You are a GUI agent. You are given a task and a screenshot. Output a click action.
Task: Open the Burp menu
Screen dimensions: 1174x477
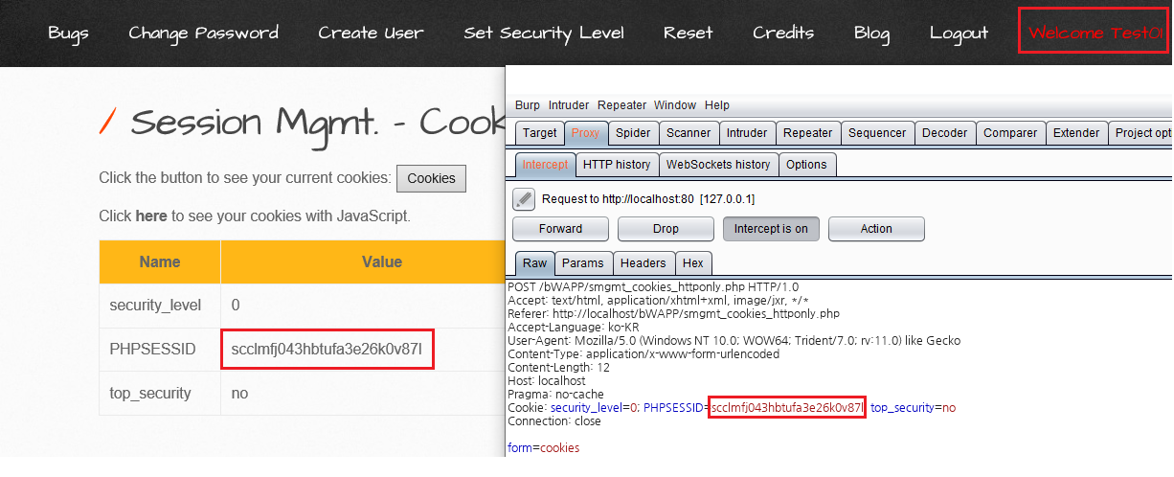(528, 105)
